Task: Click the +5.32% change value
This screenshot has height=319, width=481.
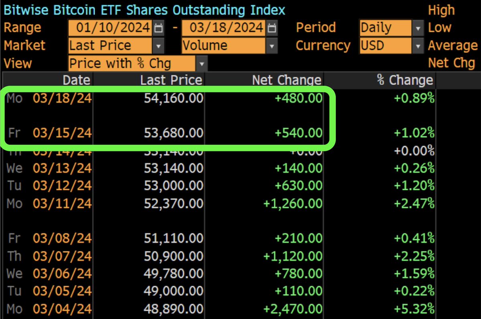Action: point(414,309)
